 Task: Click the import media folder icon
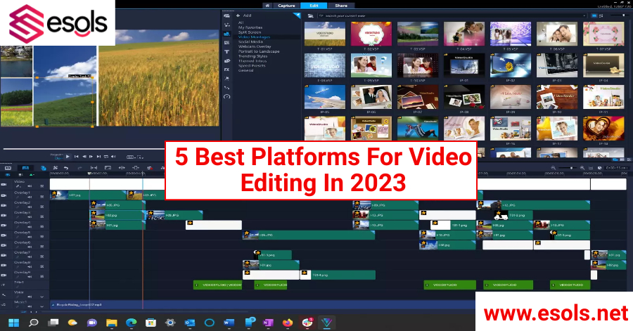click(310, 15)
